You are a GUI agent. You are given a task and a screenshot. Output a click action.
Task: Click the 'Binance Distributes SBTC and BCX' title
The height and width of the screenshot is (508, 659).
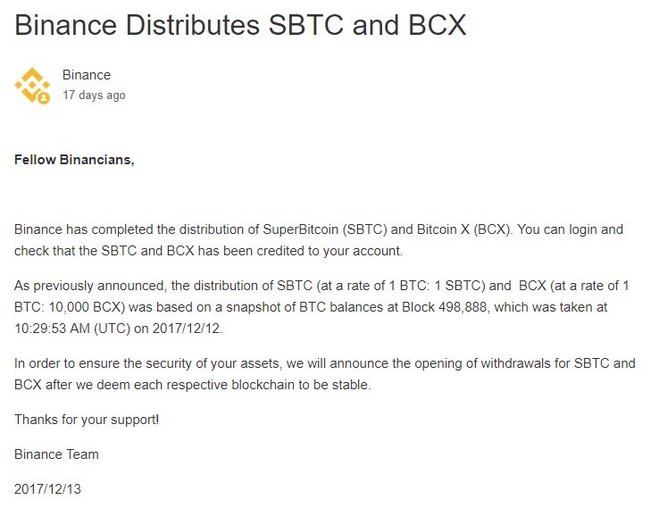click(x=240, y=25)
